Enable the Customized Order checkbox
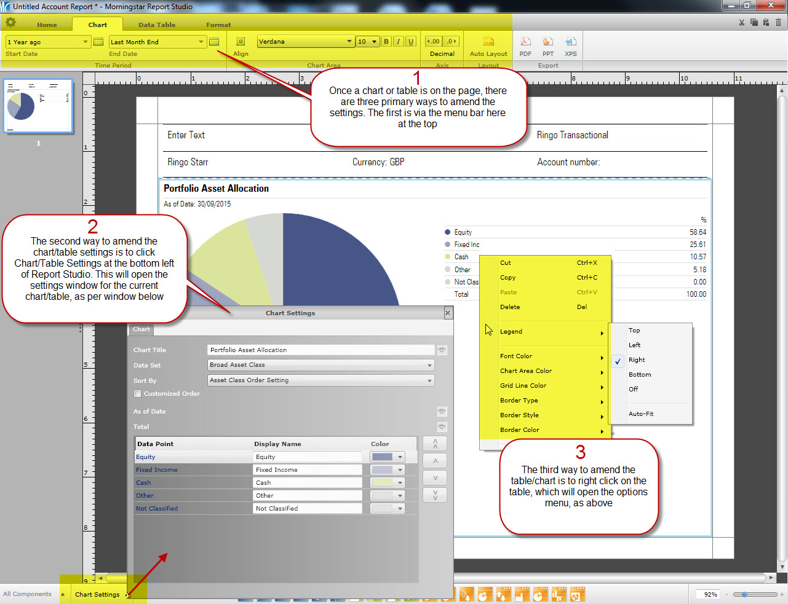Viewport: 788px width, 604px height. click(138, 393)
